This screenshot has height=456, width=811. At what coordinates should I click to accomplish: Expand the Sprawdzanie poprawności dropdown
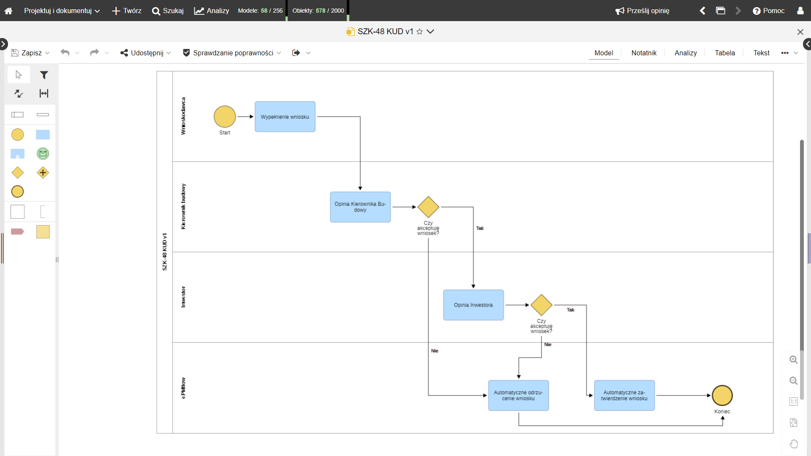[x=279, y=53]
